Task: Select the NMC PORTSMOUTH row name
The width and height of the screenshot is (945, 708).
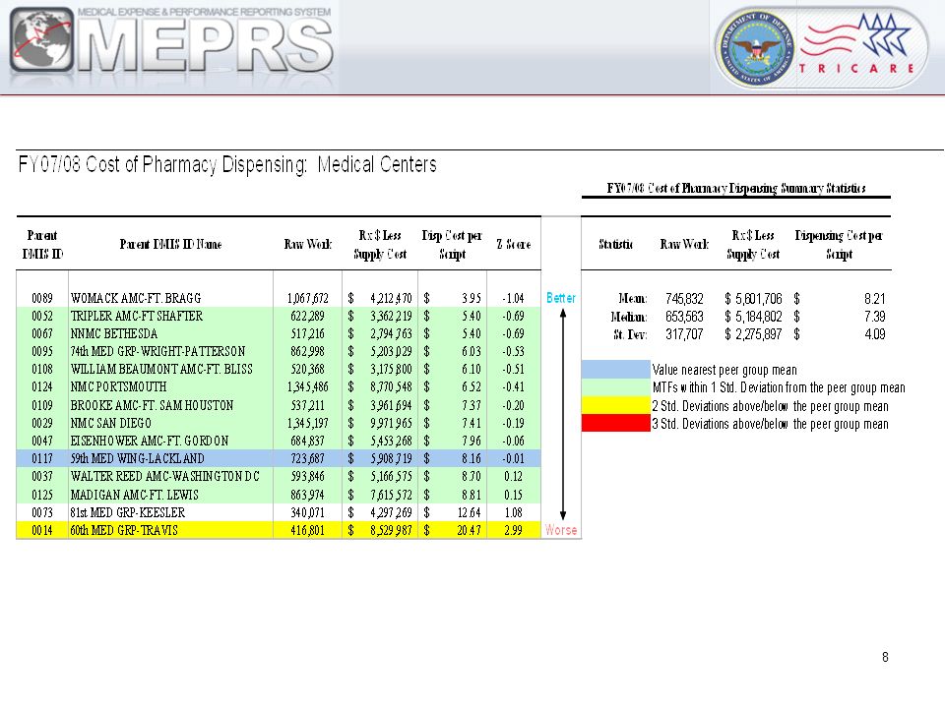Action: pos(119,386)
